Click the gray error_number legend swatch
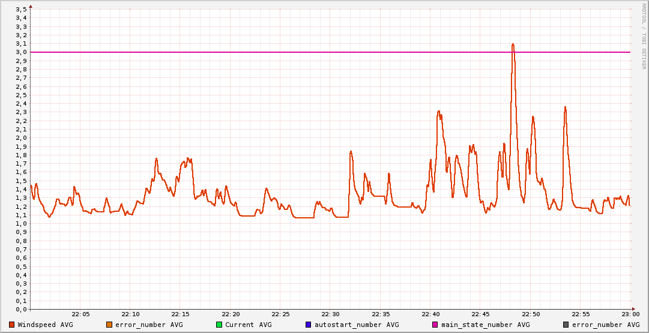Screen dimensions: 649x333 566,325
